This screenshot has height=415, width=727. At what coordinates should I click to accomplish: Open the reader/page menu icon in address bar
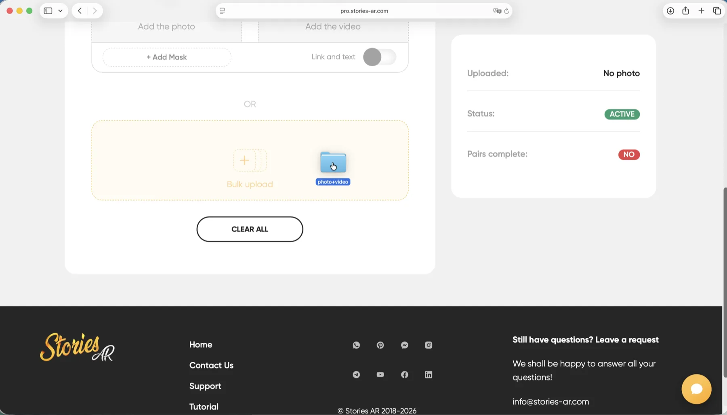tap(222, 11)
